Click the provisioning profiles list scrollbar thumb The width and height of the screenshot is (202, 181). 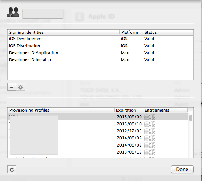tap(191, 118)
